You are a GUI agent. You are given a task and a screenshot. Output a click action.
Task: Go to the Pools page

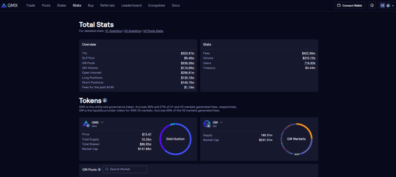[46, 5]
